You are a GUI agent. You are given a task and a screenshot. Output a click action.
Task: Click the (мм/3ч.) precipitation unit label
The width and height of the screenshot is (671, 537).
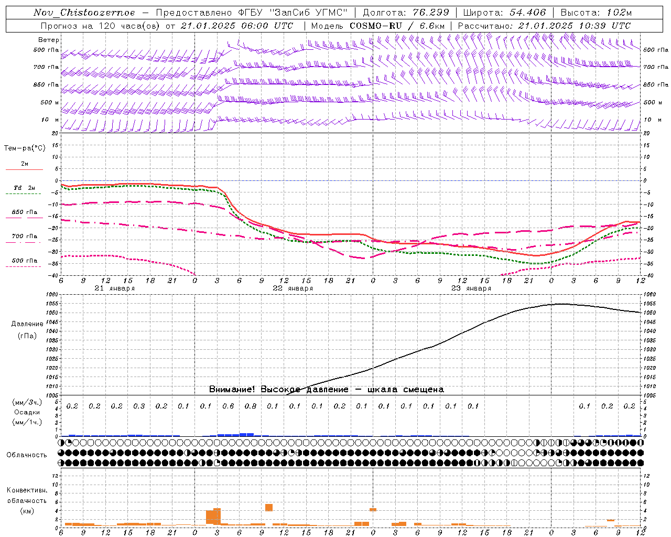(27, 403)
